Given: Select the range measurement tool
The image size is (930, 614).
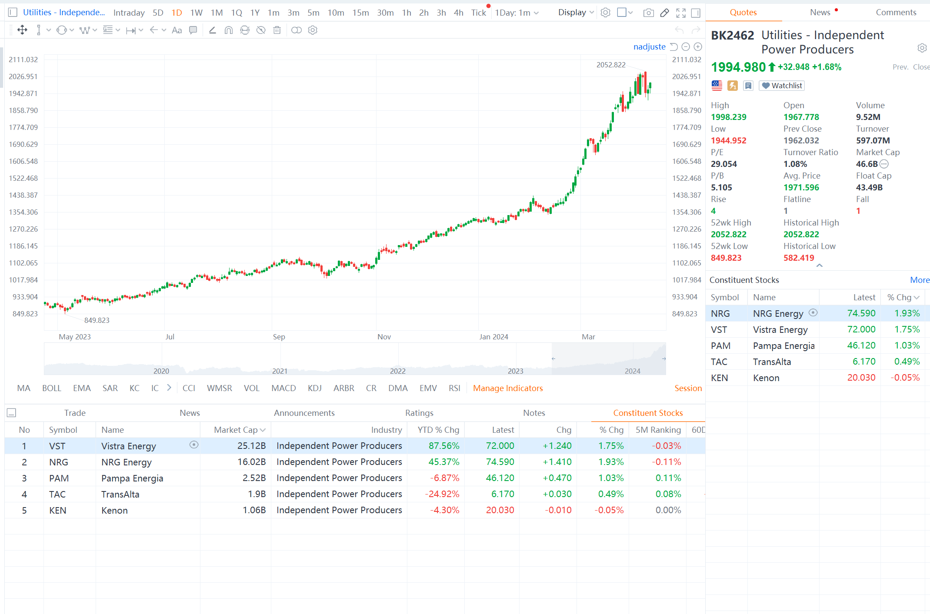Looking at the screenshot, I should 131,30.
